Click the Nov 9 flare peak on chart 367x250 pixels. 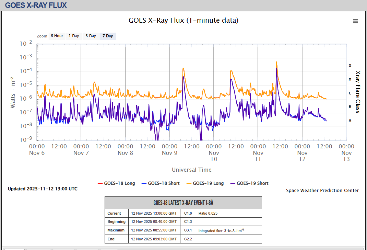coord(183,68)
